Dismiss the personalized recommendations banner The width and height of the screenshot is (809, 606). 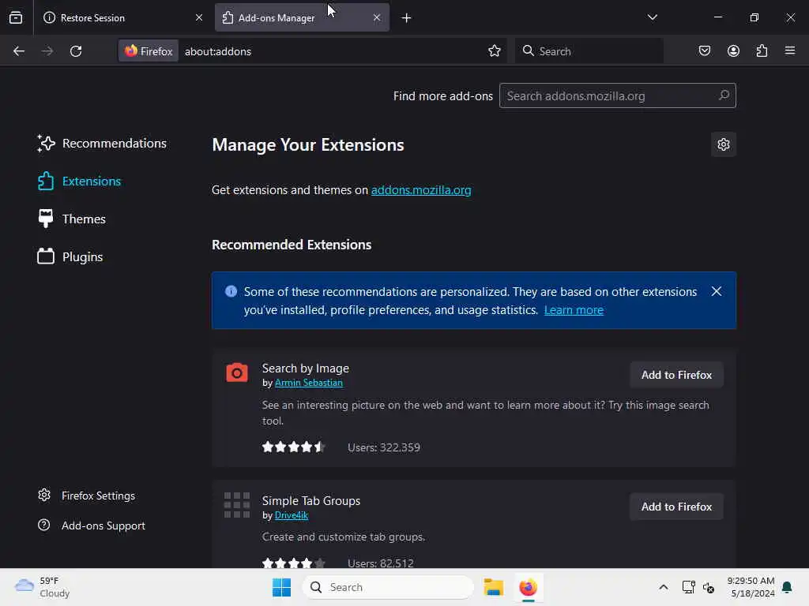click(x=716, y=291)
